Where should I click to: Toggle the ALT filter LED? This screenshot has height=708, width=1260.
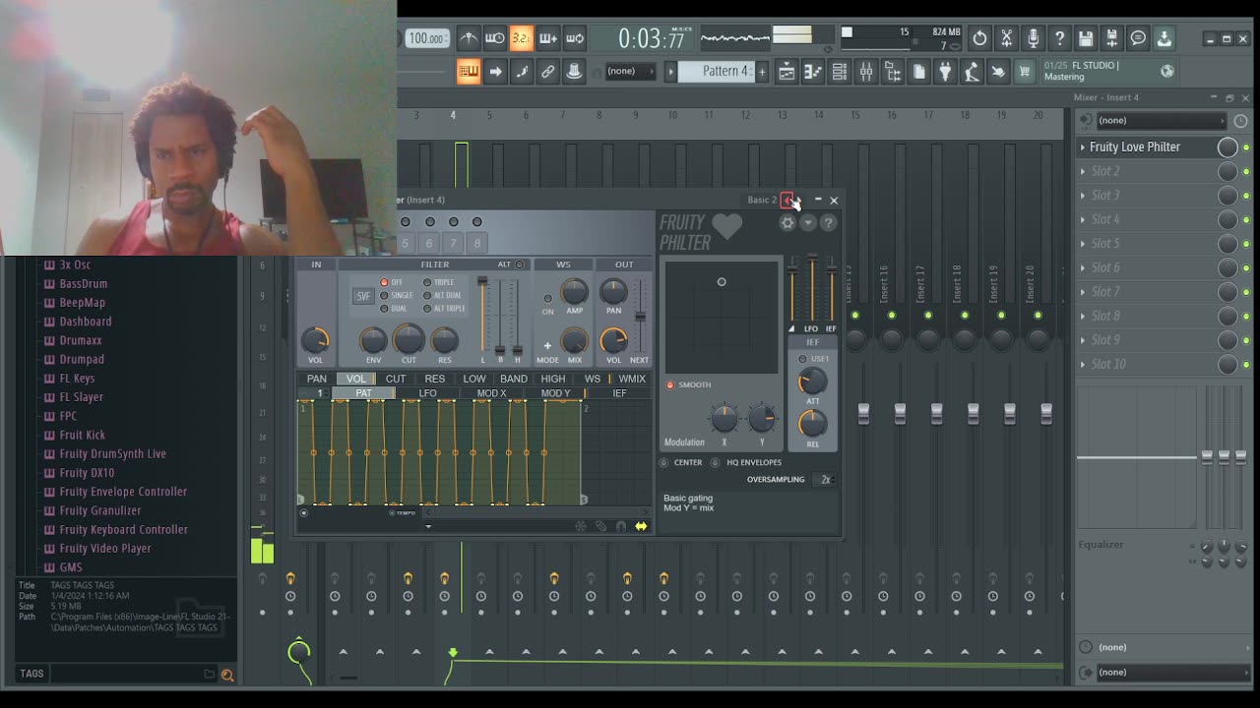coord(520,265)
